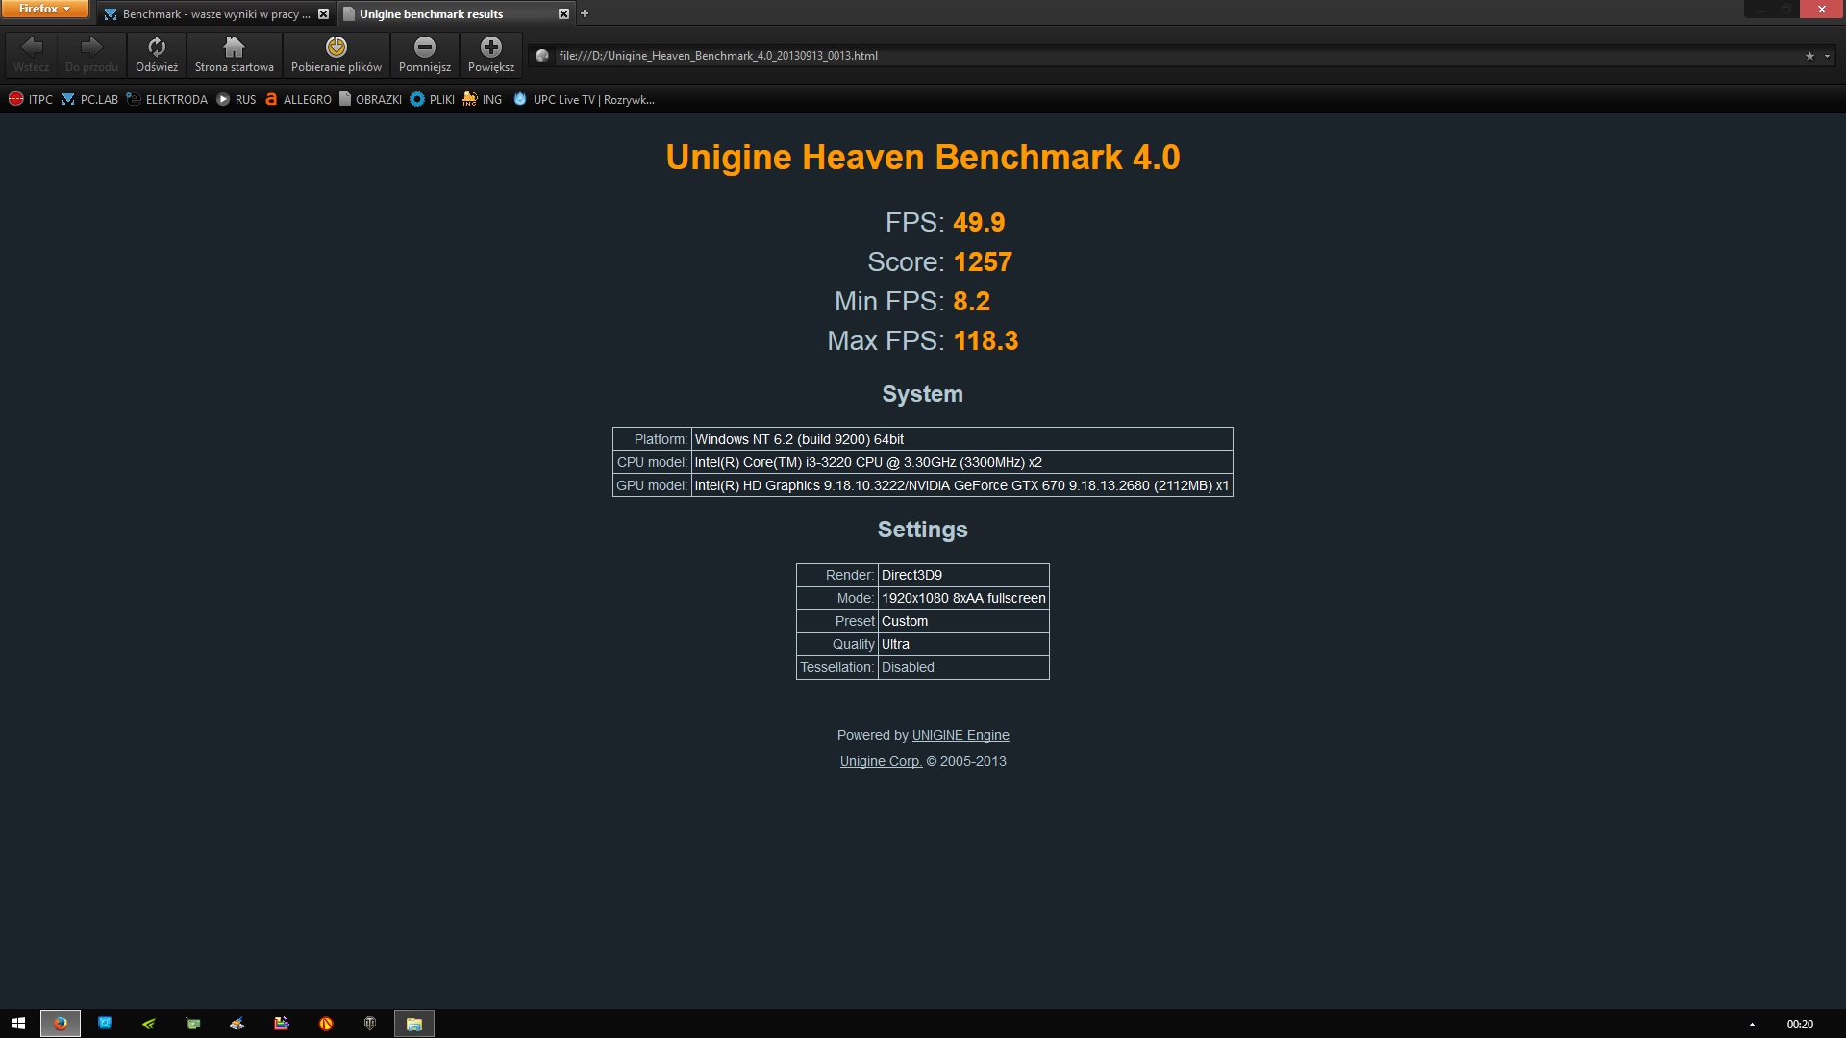Close Unigine benchmark results tab

tap(563, 14)
